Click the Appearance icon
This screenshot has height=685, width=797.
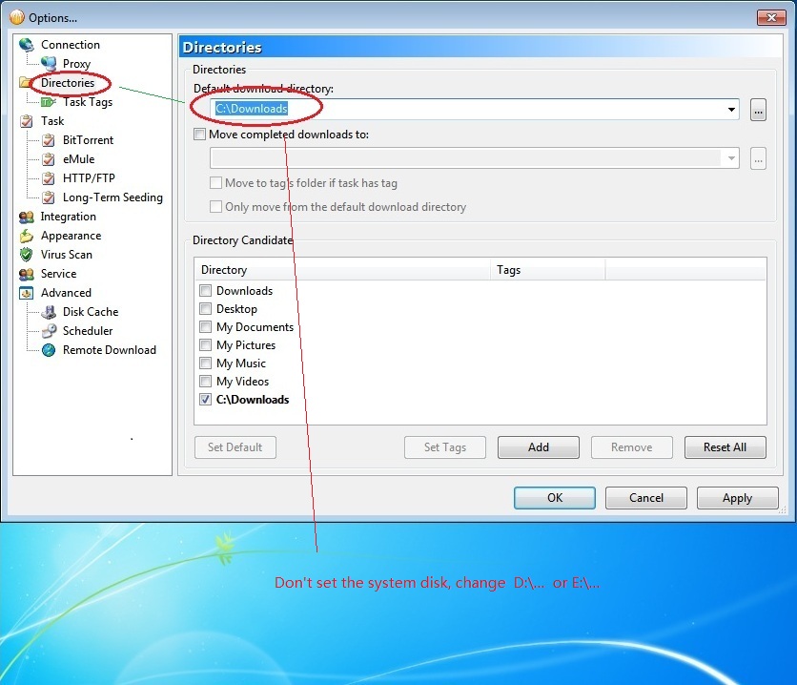click(x=27, y=236)
